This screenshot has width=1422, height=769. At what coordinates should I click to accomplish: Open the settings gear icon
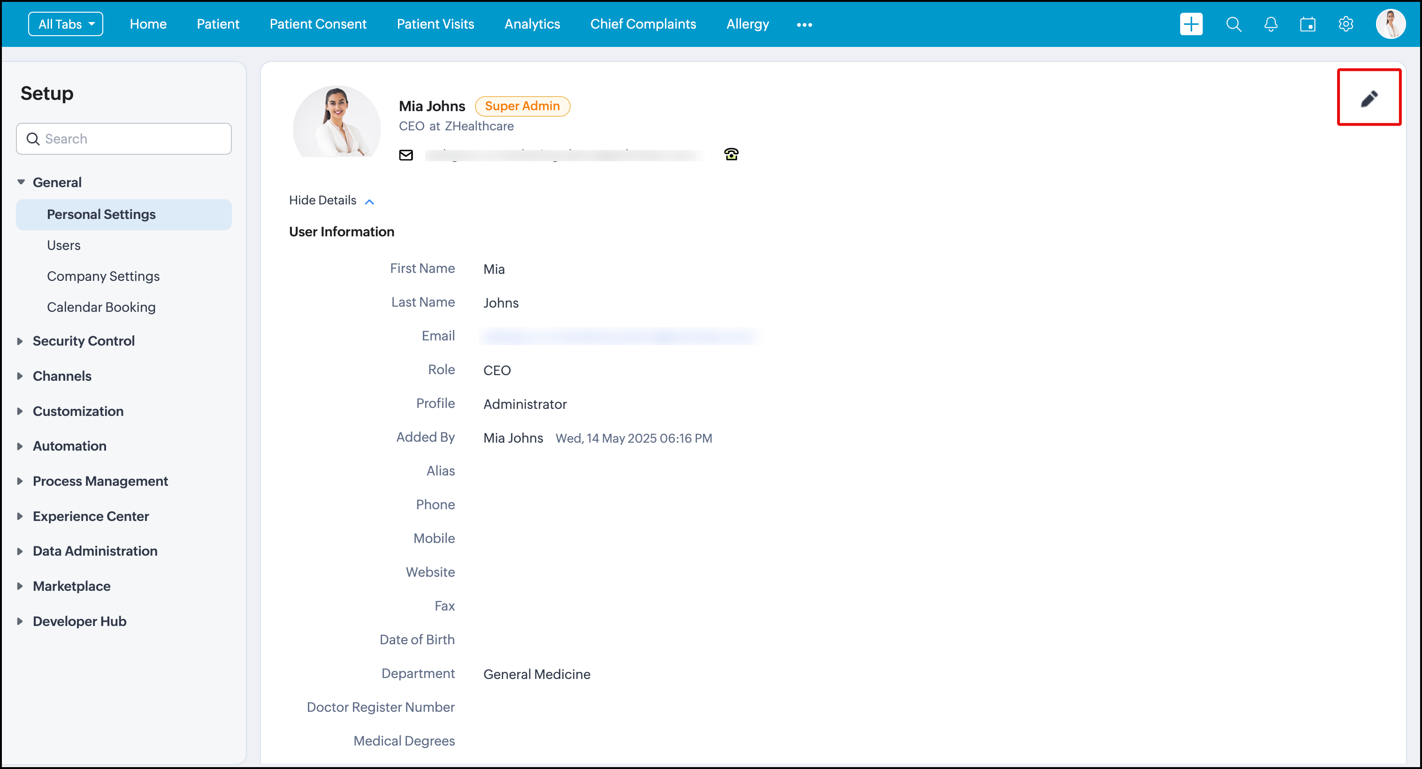(x=1346, y=24)
